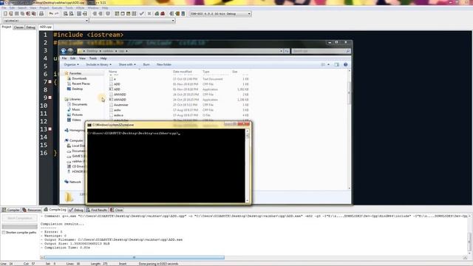Click the Explorer search box
Viewport: 473px width, 266px height.
(321, 51)
